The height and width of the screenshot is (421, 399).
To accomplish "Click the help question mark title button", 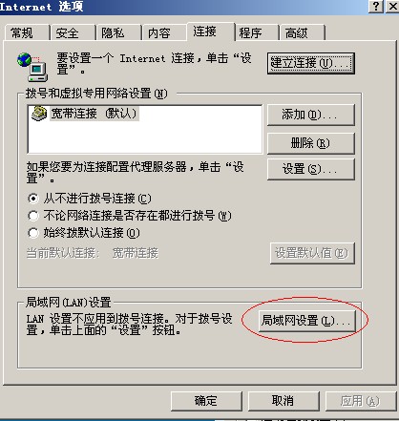I will coord(376,7).
